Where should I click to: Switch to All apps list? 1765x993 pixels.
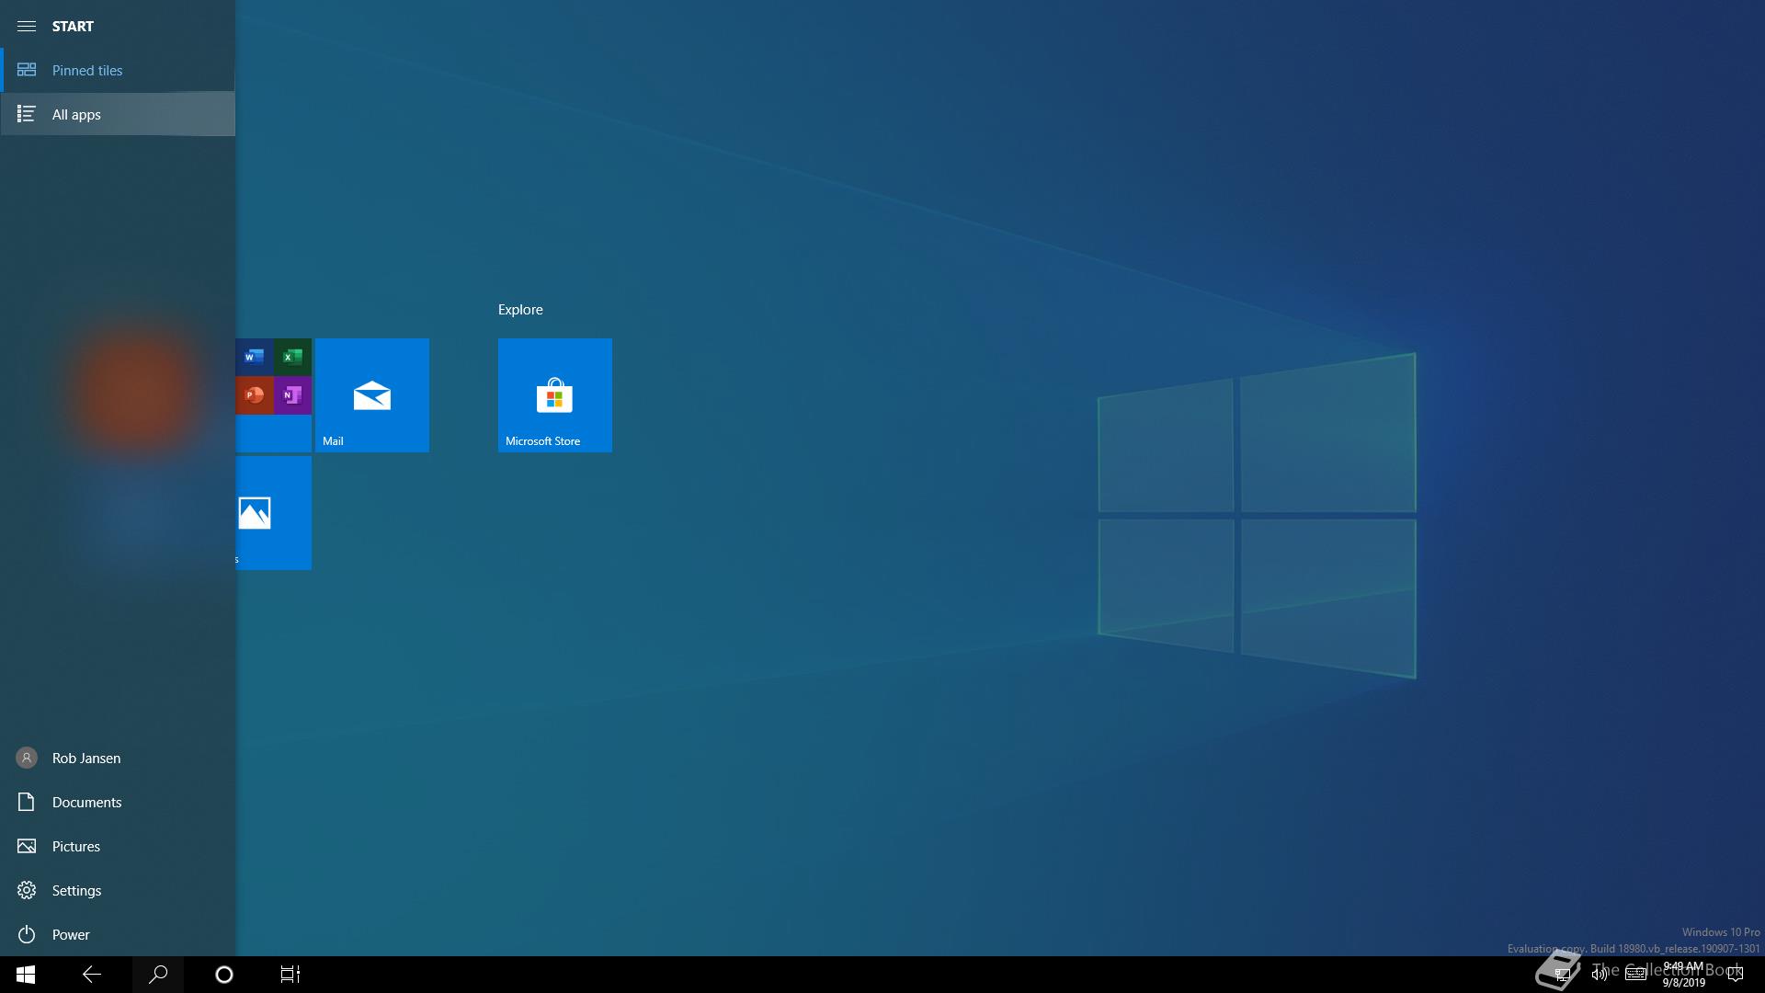tap(76, 114)
